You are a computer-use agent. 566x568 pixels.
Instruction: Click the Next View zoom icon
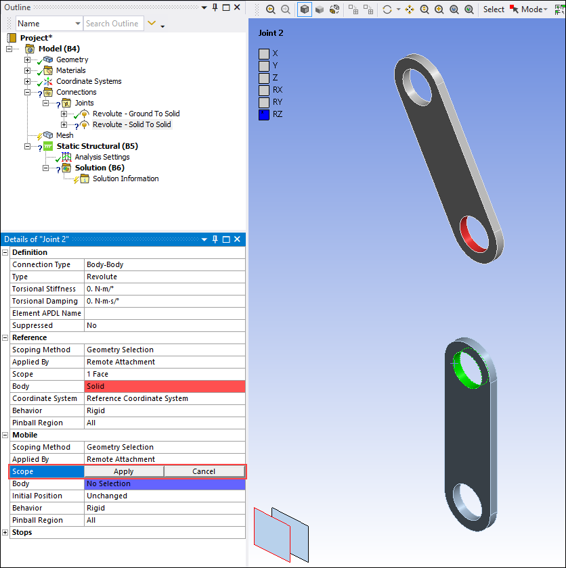point(286,9)
